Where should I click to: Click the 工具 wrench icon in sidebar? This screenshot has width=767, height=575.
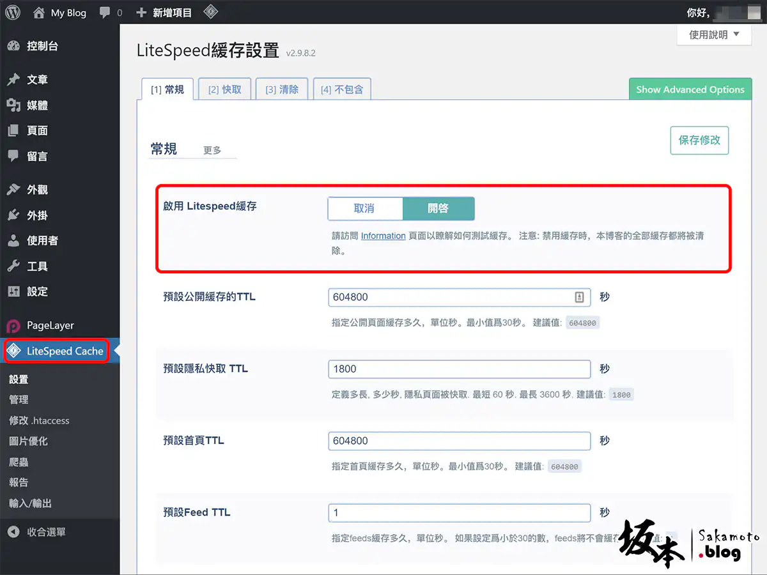(13, 266)
